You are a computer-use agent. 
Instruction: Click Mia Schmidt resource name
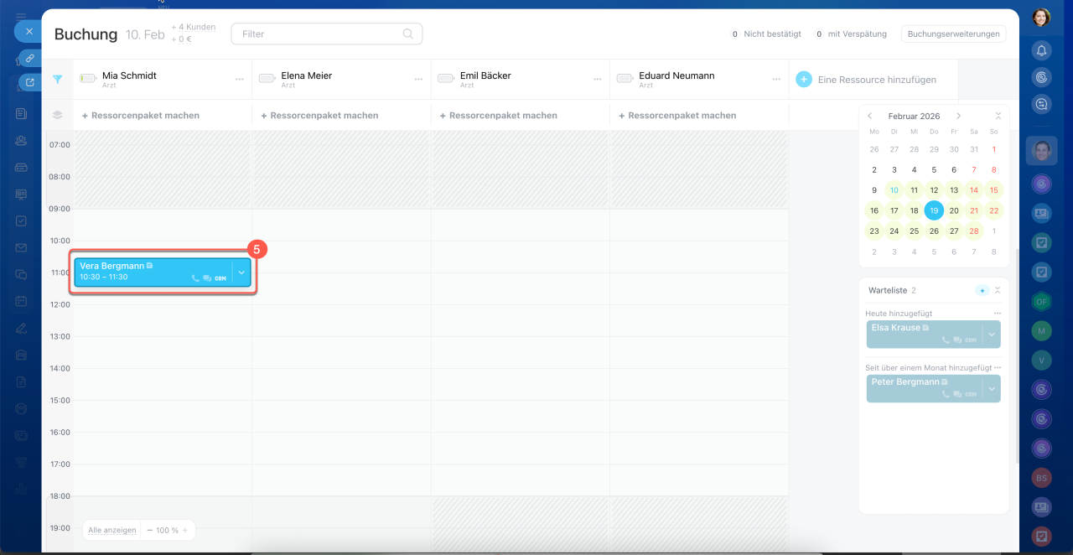coord(129,75)
